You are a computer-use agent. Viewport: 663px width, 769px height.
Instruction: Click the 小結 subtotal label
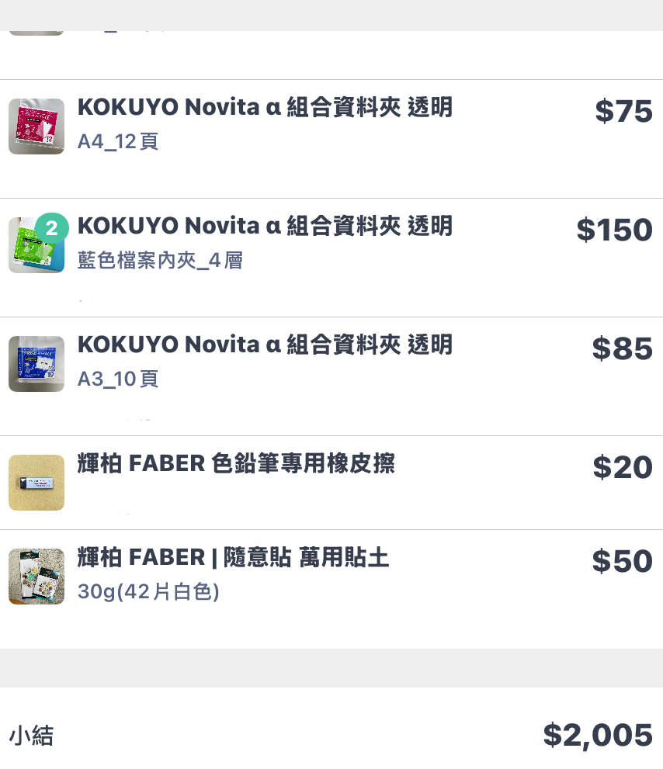[x=31, y=735]
